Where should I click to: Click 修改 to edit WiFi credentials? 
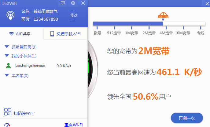pyautogui.click(x=74, y=15)
